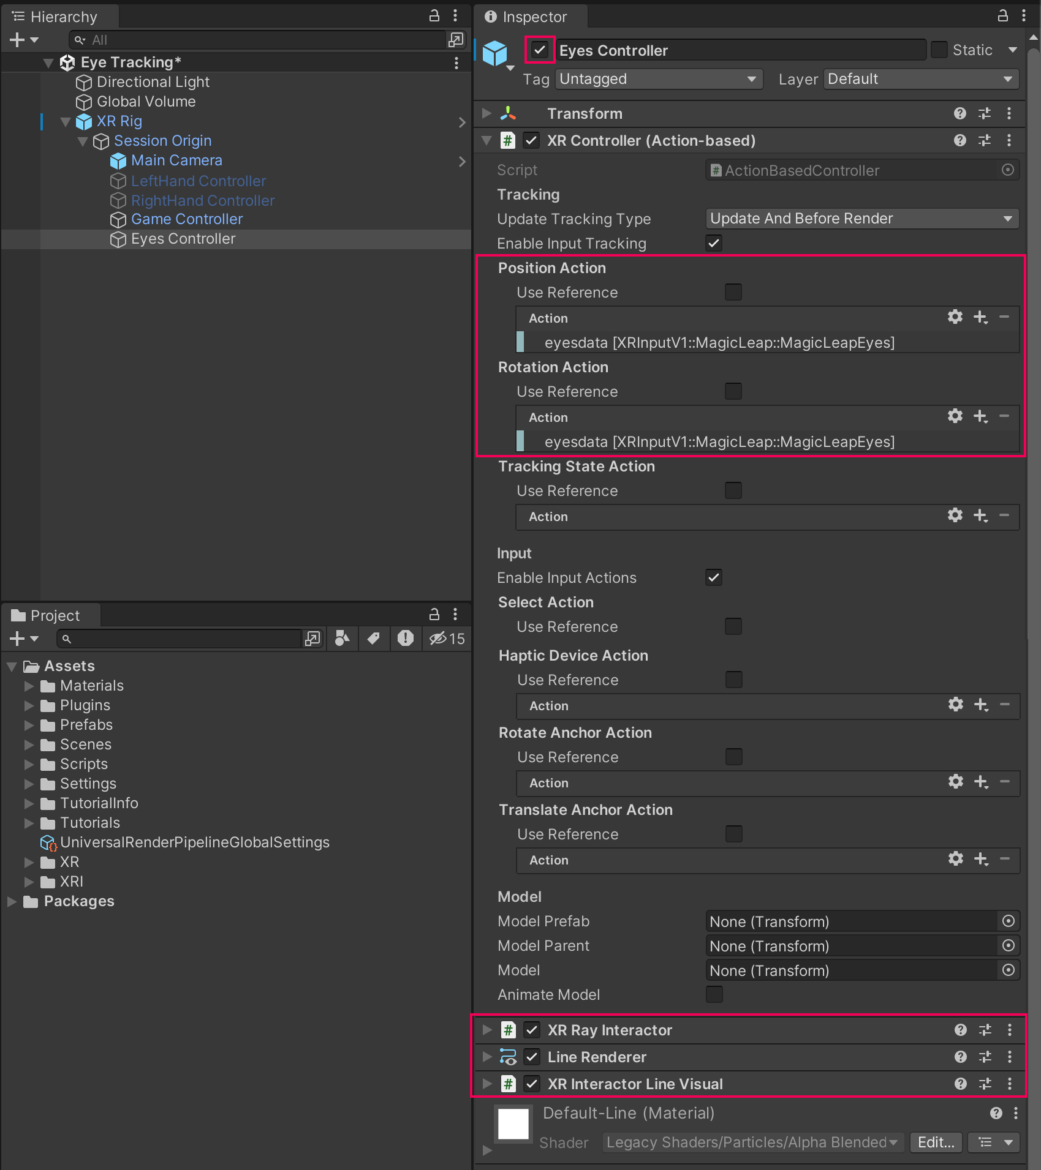Open Transform component preset settings icon

click(985, 114)
